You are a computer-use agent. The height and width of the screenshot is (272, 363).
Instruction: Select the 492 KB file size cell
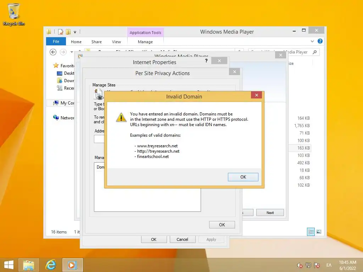[x=303, y=163]
